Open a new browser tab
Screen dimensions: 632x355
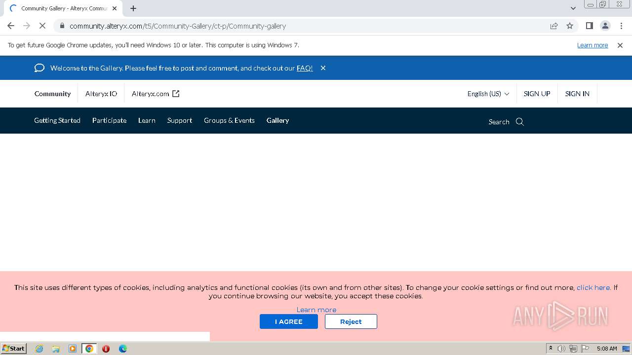click(x=133, y=8)
